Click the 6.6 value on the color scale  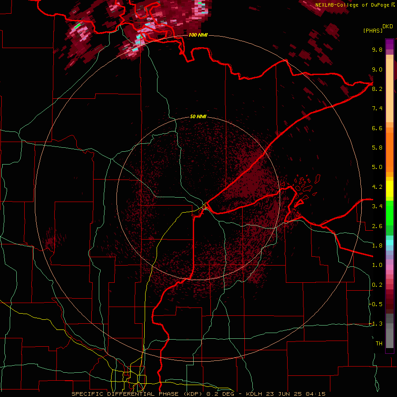pos(377,128)
